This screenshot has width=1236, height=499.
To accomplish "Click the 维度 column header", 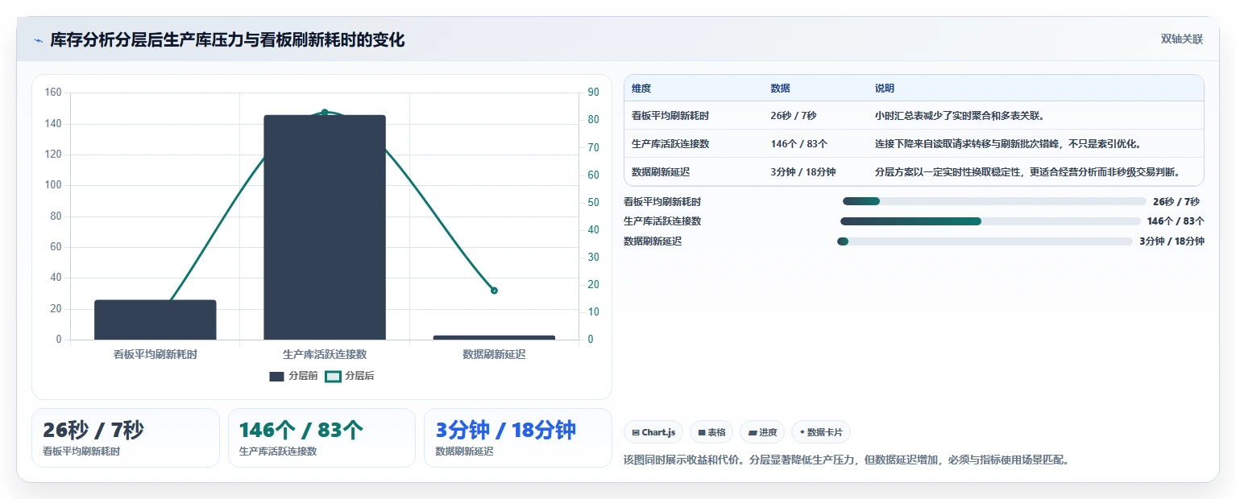I will 641,89.
